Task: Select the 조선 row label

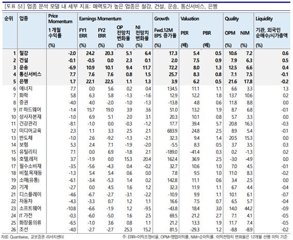Action: 24,229
